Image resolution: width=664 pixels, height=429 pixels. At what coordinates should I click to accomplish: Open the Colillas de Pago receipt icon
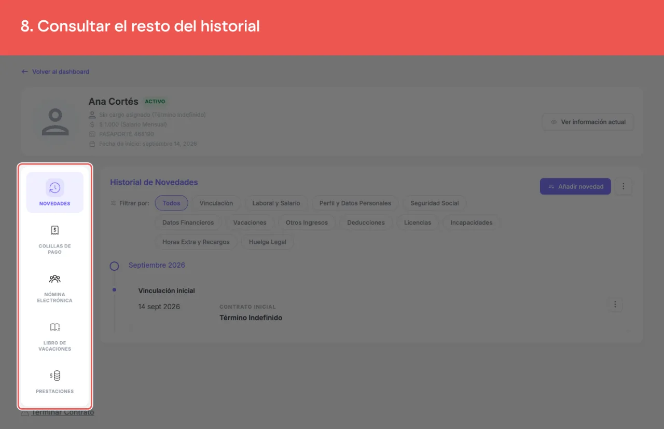tap(55, 230)
